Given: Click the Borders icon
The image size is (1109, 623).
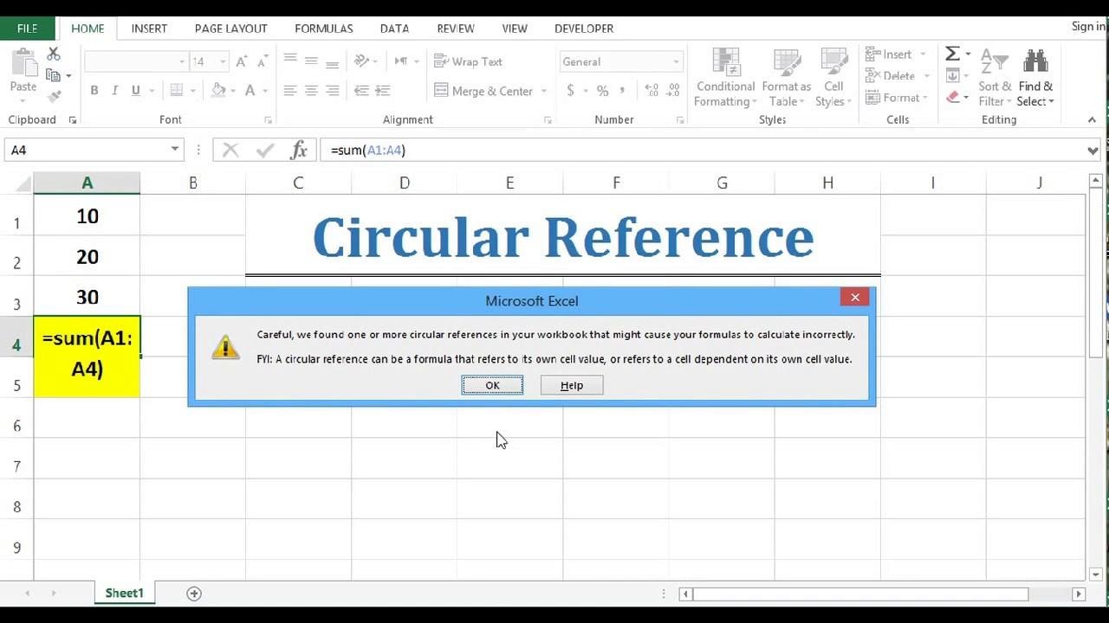Looking at the screenshot, I should (x=176, y=90).
